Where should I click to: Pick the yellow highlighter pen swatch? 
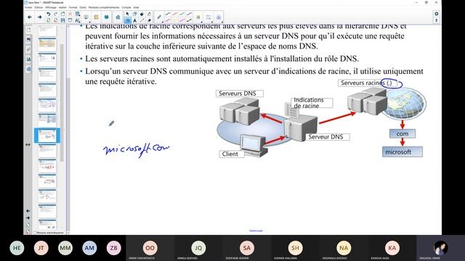click(x=174, y=20)
